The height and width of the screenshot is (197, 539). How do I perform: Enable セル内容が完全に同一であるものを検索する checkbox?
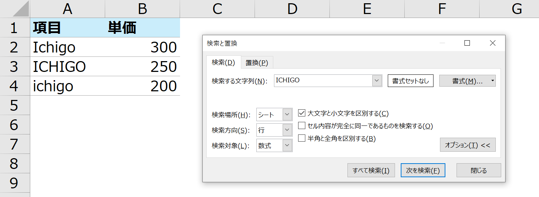(302, 125)
